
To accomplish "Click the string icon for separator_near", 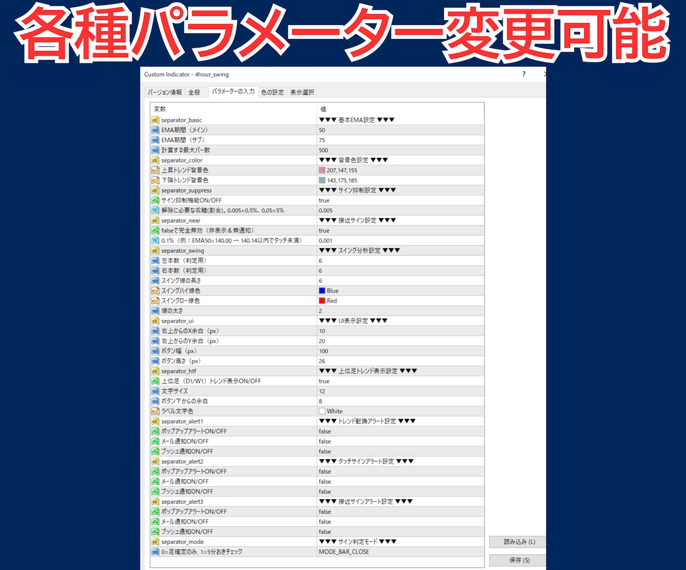I will pos(155,221).
